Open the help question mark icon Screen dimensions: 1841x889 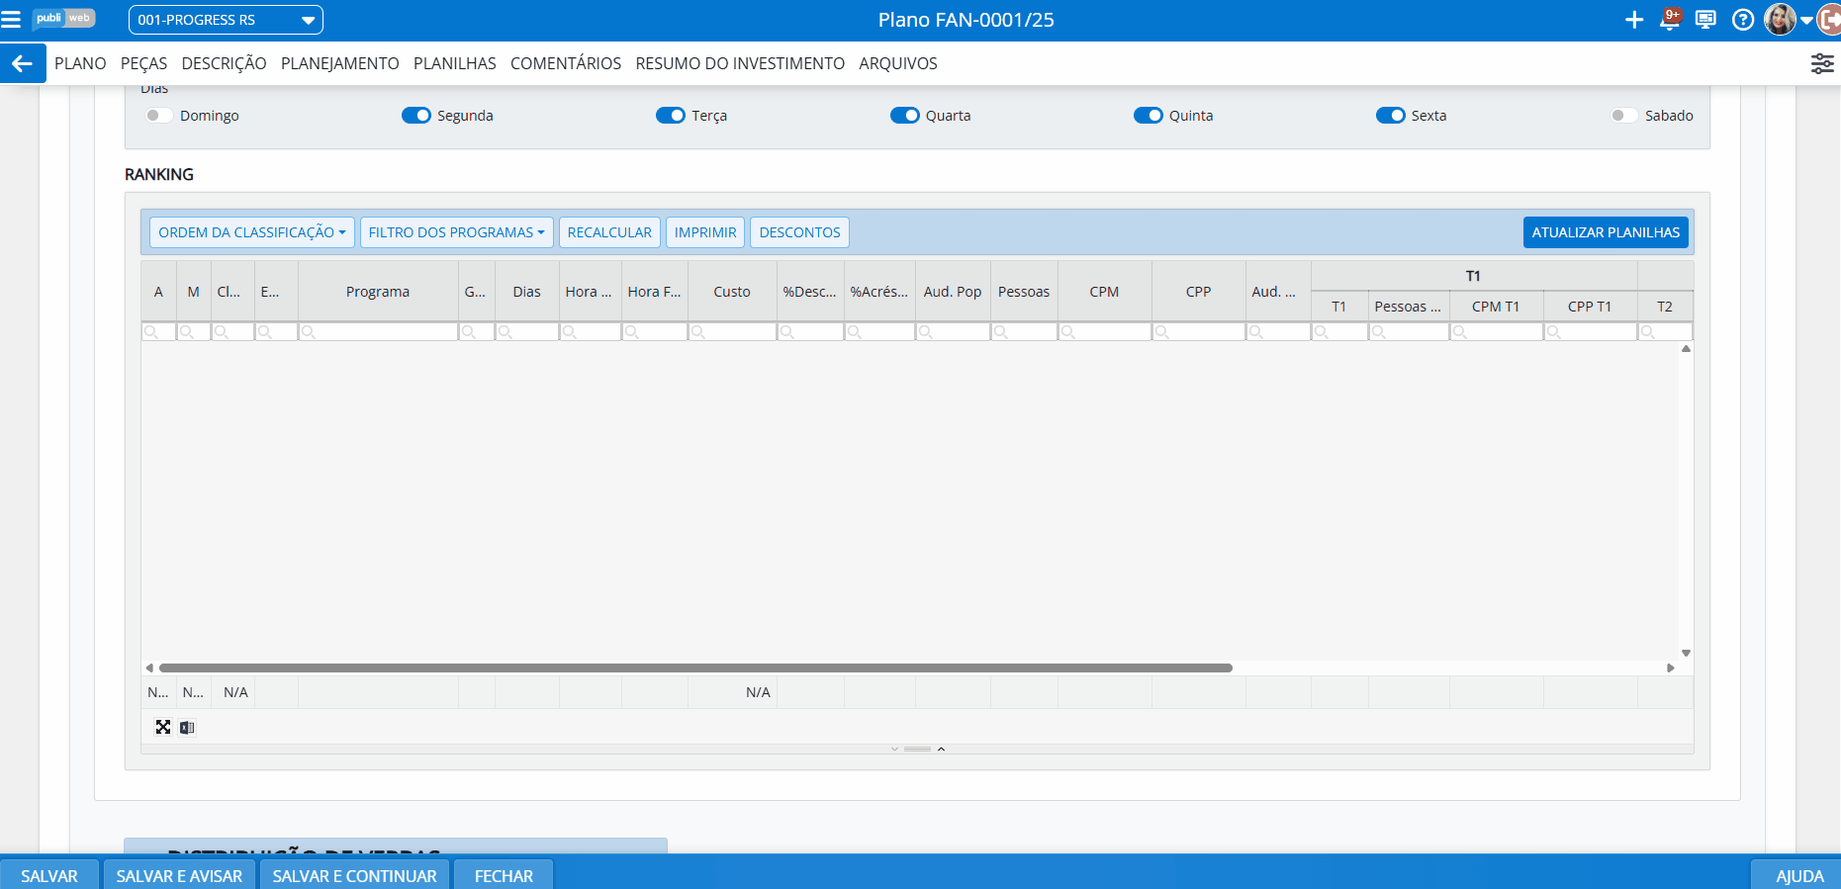1743,20
